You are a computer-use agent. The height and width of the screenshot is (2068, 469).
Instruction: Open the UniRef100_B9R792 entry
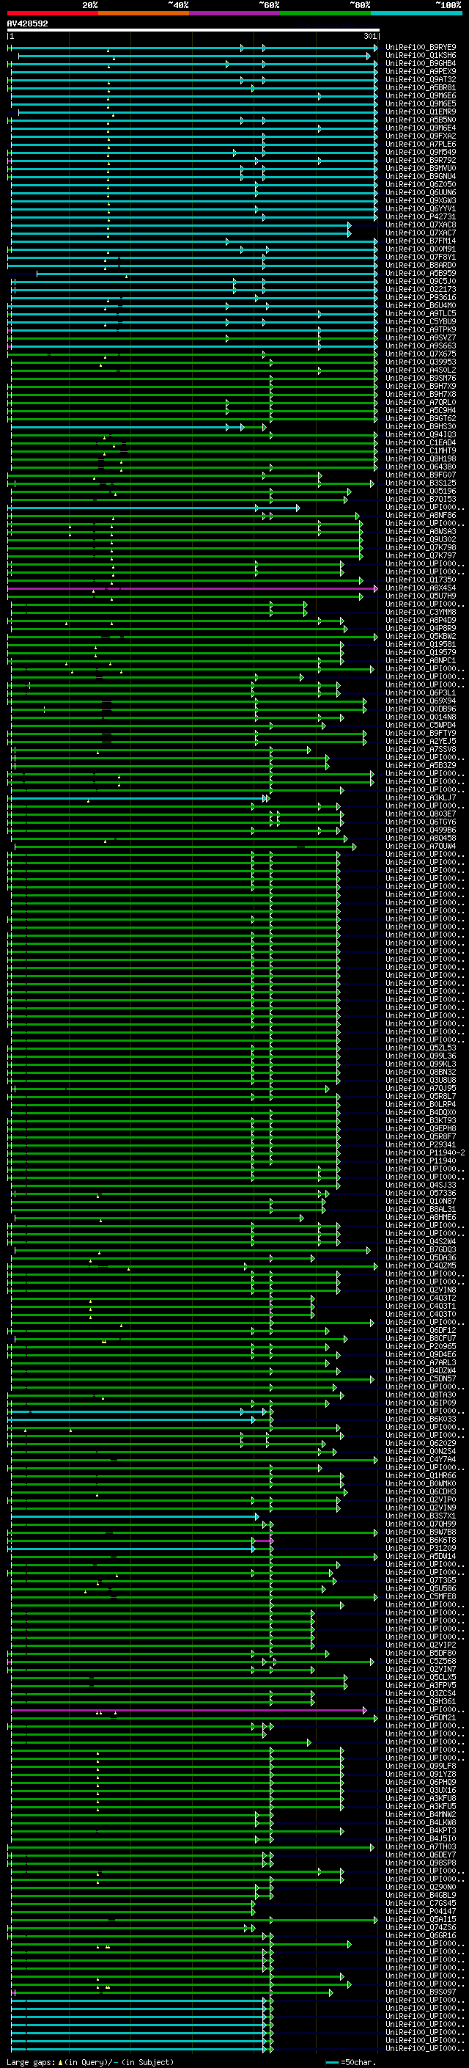tap(421, 161)
